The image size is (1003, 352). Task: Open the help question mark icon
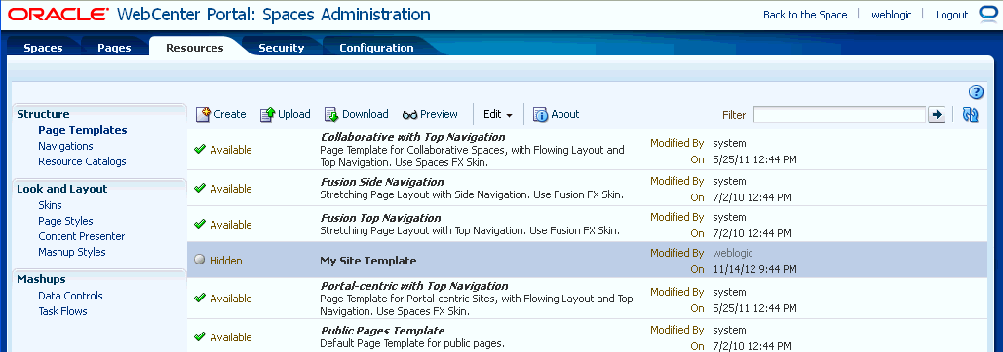(976, 92)
